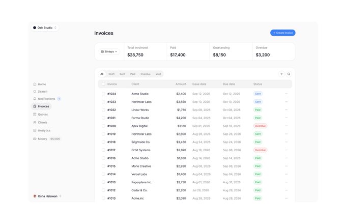Click the Create invoice button
346x224 pixels.
[283, 33]
